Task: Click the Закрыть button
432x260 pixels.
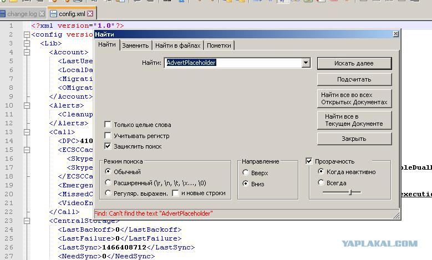Action: point(354,139)
